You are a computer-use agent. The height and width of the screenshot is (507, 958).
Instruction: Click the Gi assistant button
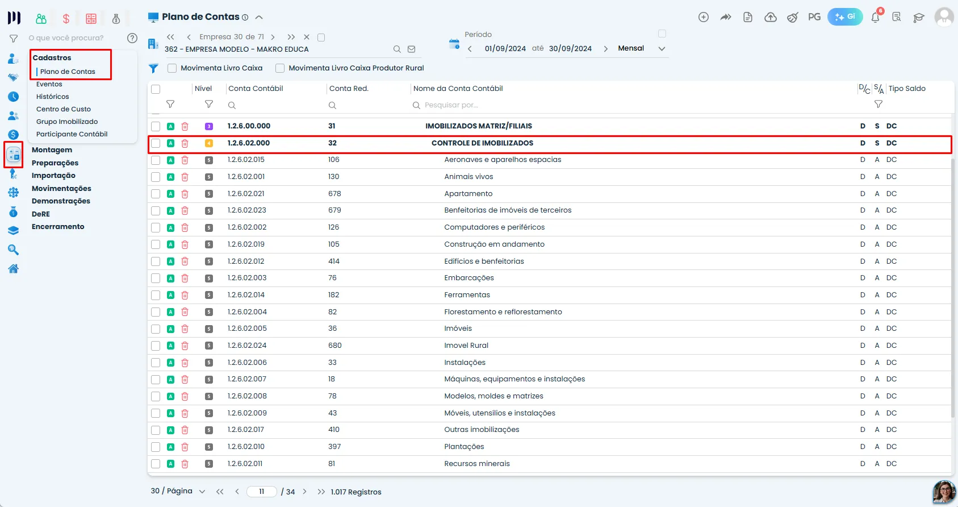[845, 17]
